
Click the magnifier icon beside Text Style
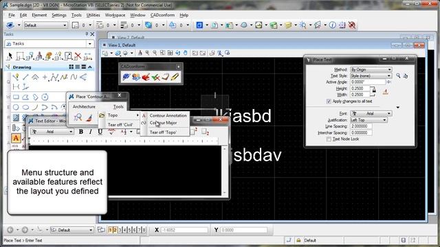(398, 75)
